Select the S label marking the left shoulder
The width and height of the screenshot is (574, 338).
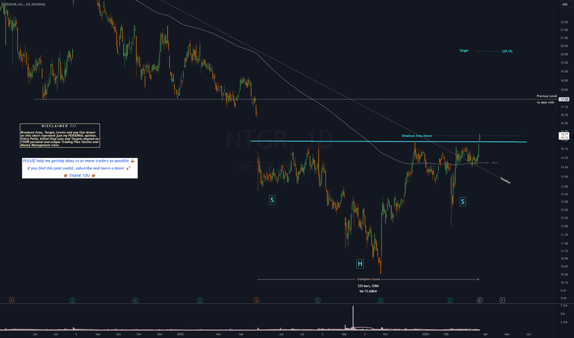click(272, 200)
